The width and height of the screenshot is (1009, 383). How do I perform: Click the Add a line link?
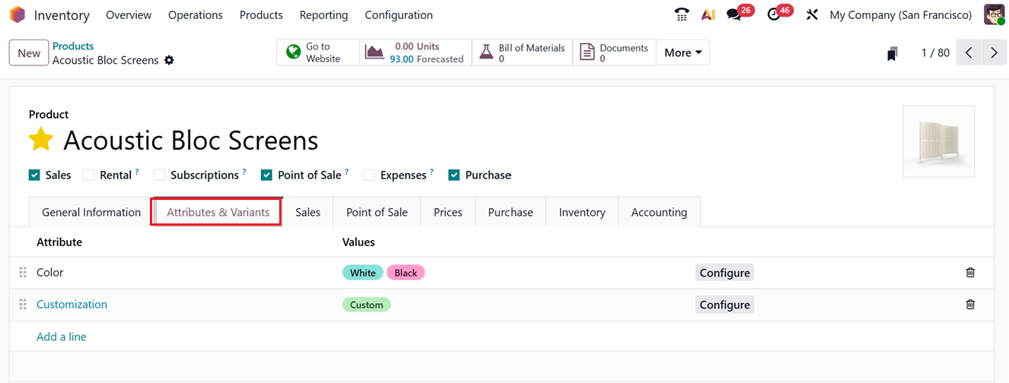click(x=61, y=337)
